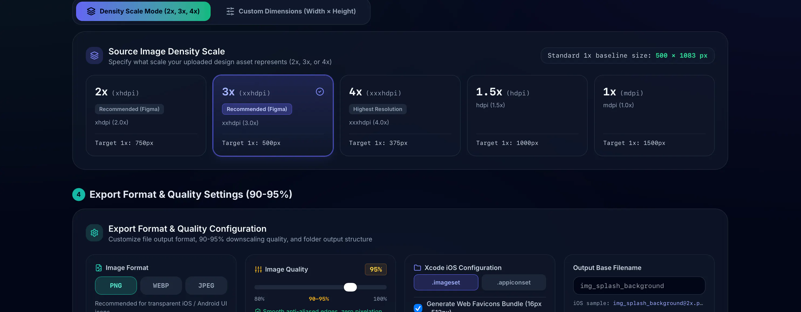Select the .appiconset option
The width and height of the screenshot is (801, 312).
pos(514,282)
